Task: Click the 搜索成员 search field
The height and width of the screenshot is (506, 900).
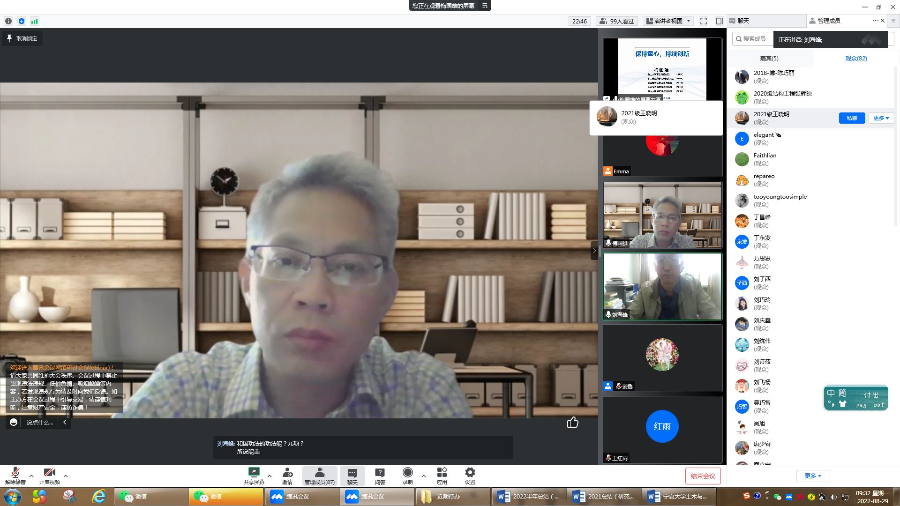Action: pos(753,39)
